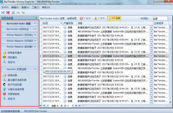Image resolution: width=173 pixels, height=113 pixels.
Task: Select 所有权限 folder icon
Action: 4,75
